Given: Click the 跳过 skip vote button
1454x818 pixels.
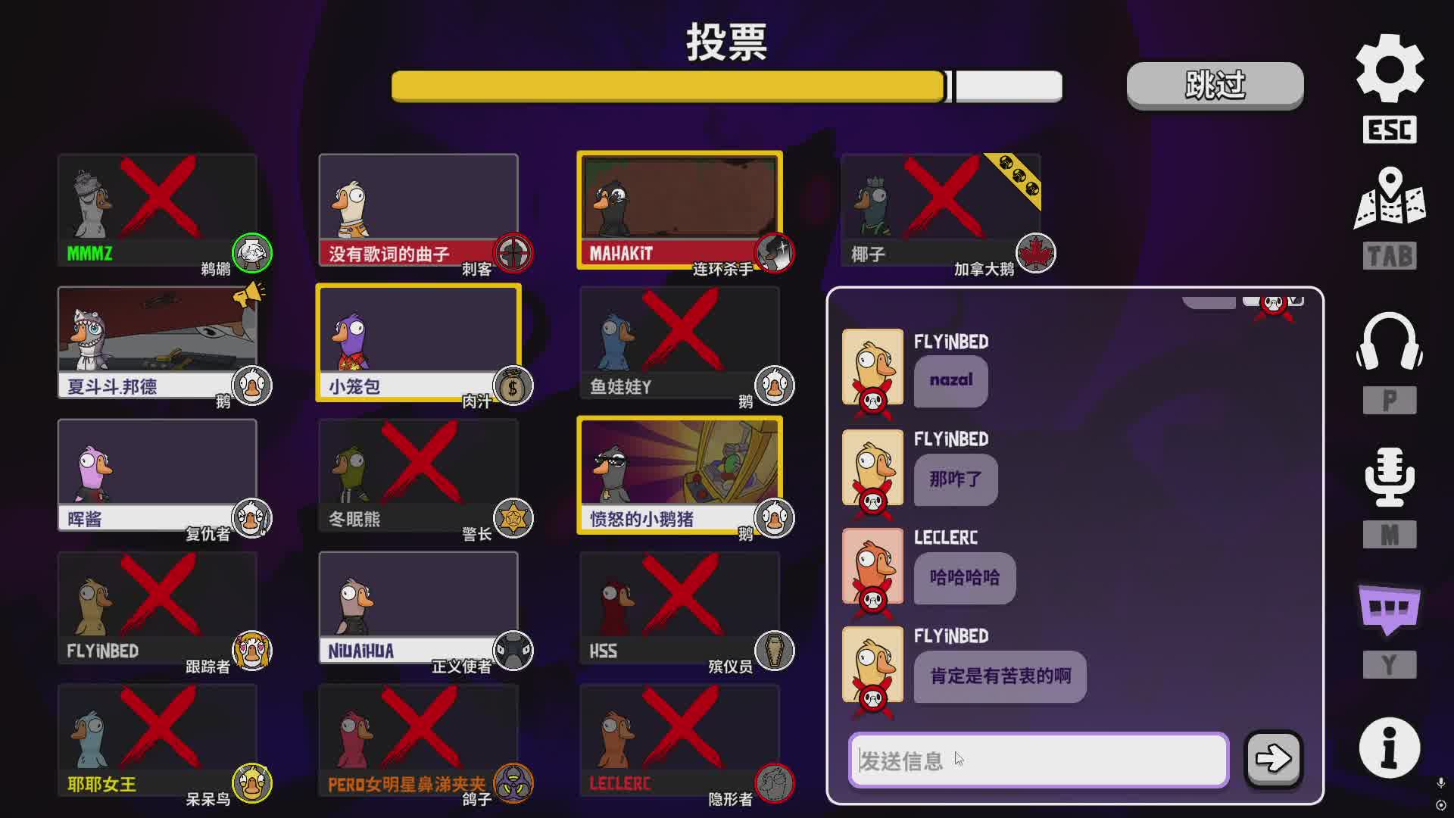Looking at the screenshot, I should point(1215,85).
